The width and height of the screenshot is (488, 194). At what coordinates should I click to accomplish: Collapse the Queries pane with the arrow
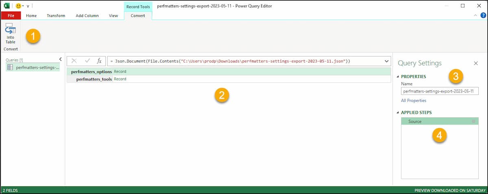point(61,59)
